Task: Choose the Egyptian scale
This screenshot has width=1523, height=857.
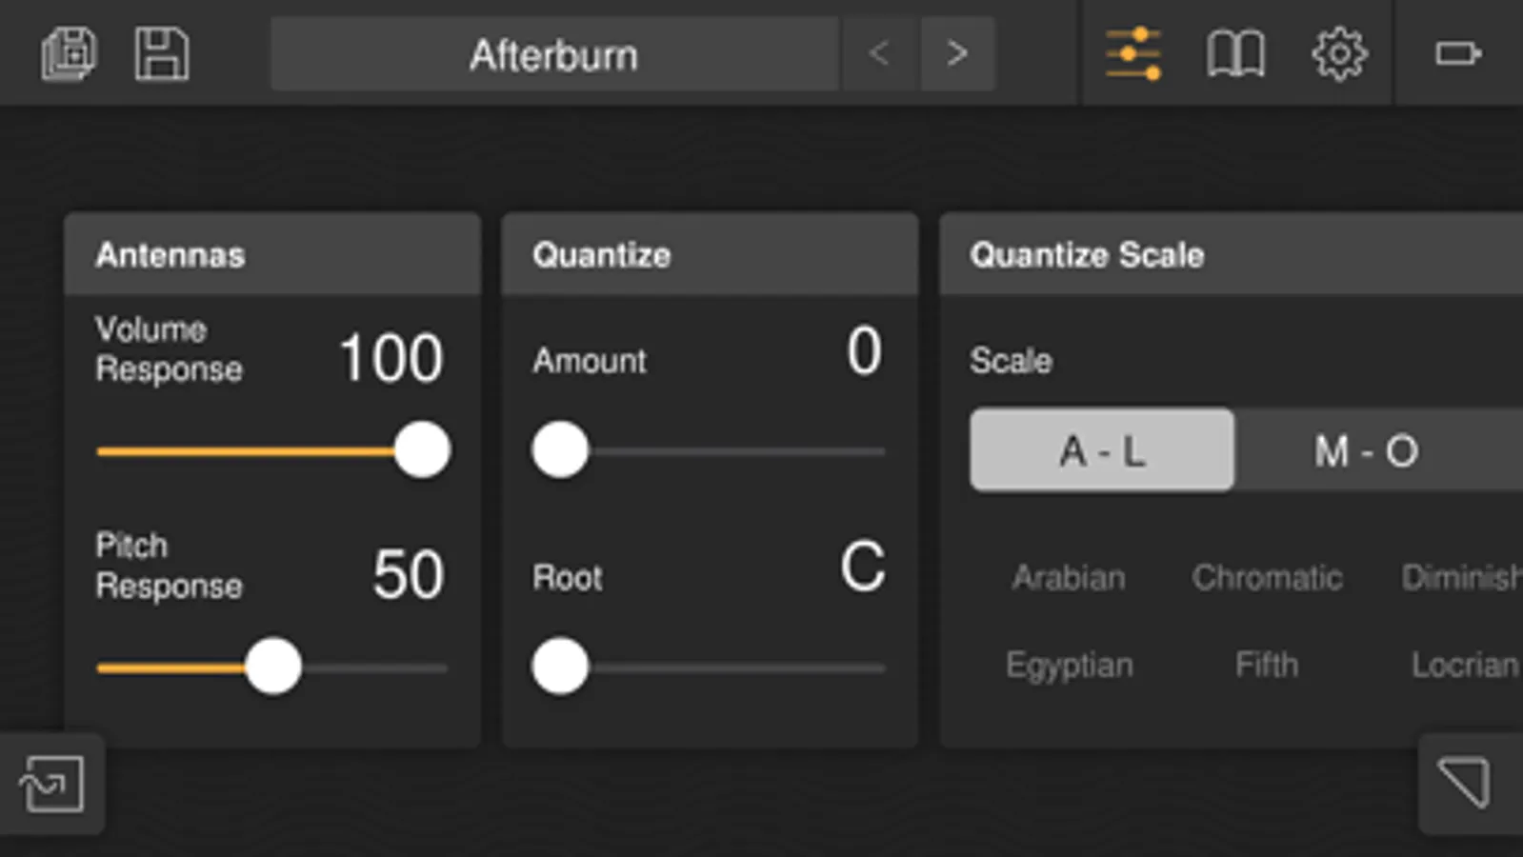Action: coord(1070,665)
